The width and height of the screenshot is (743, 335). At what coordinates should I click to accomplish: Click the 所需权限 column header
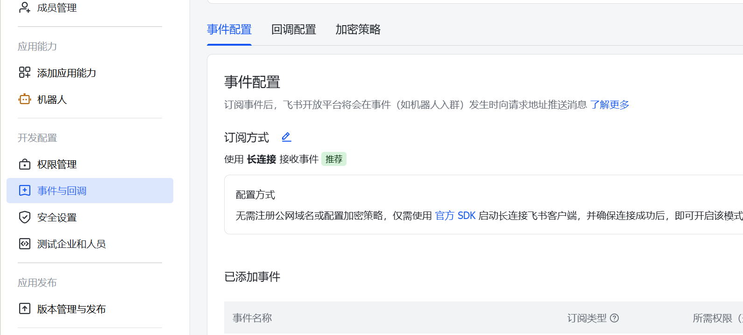[x=712, y=318]
